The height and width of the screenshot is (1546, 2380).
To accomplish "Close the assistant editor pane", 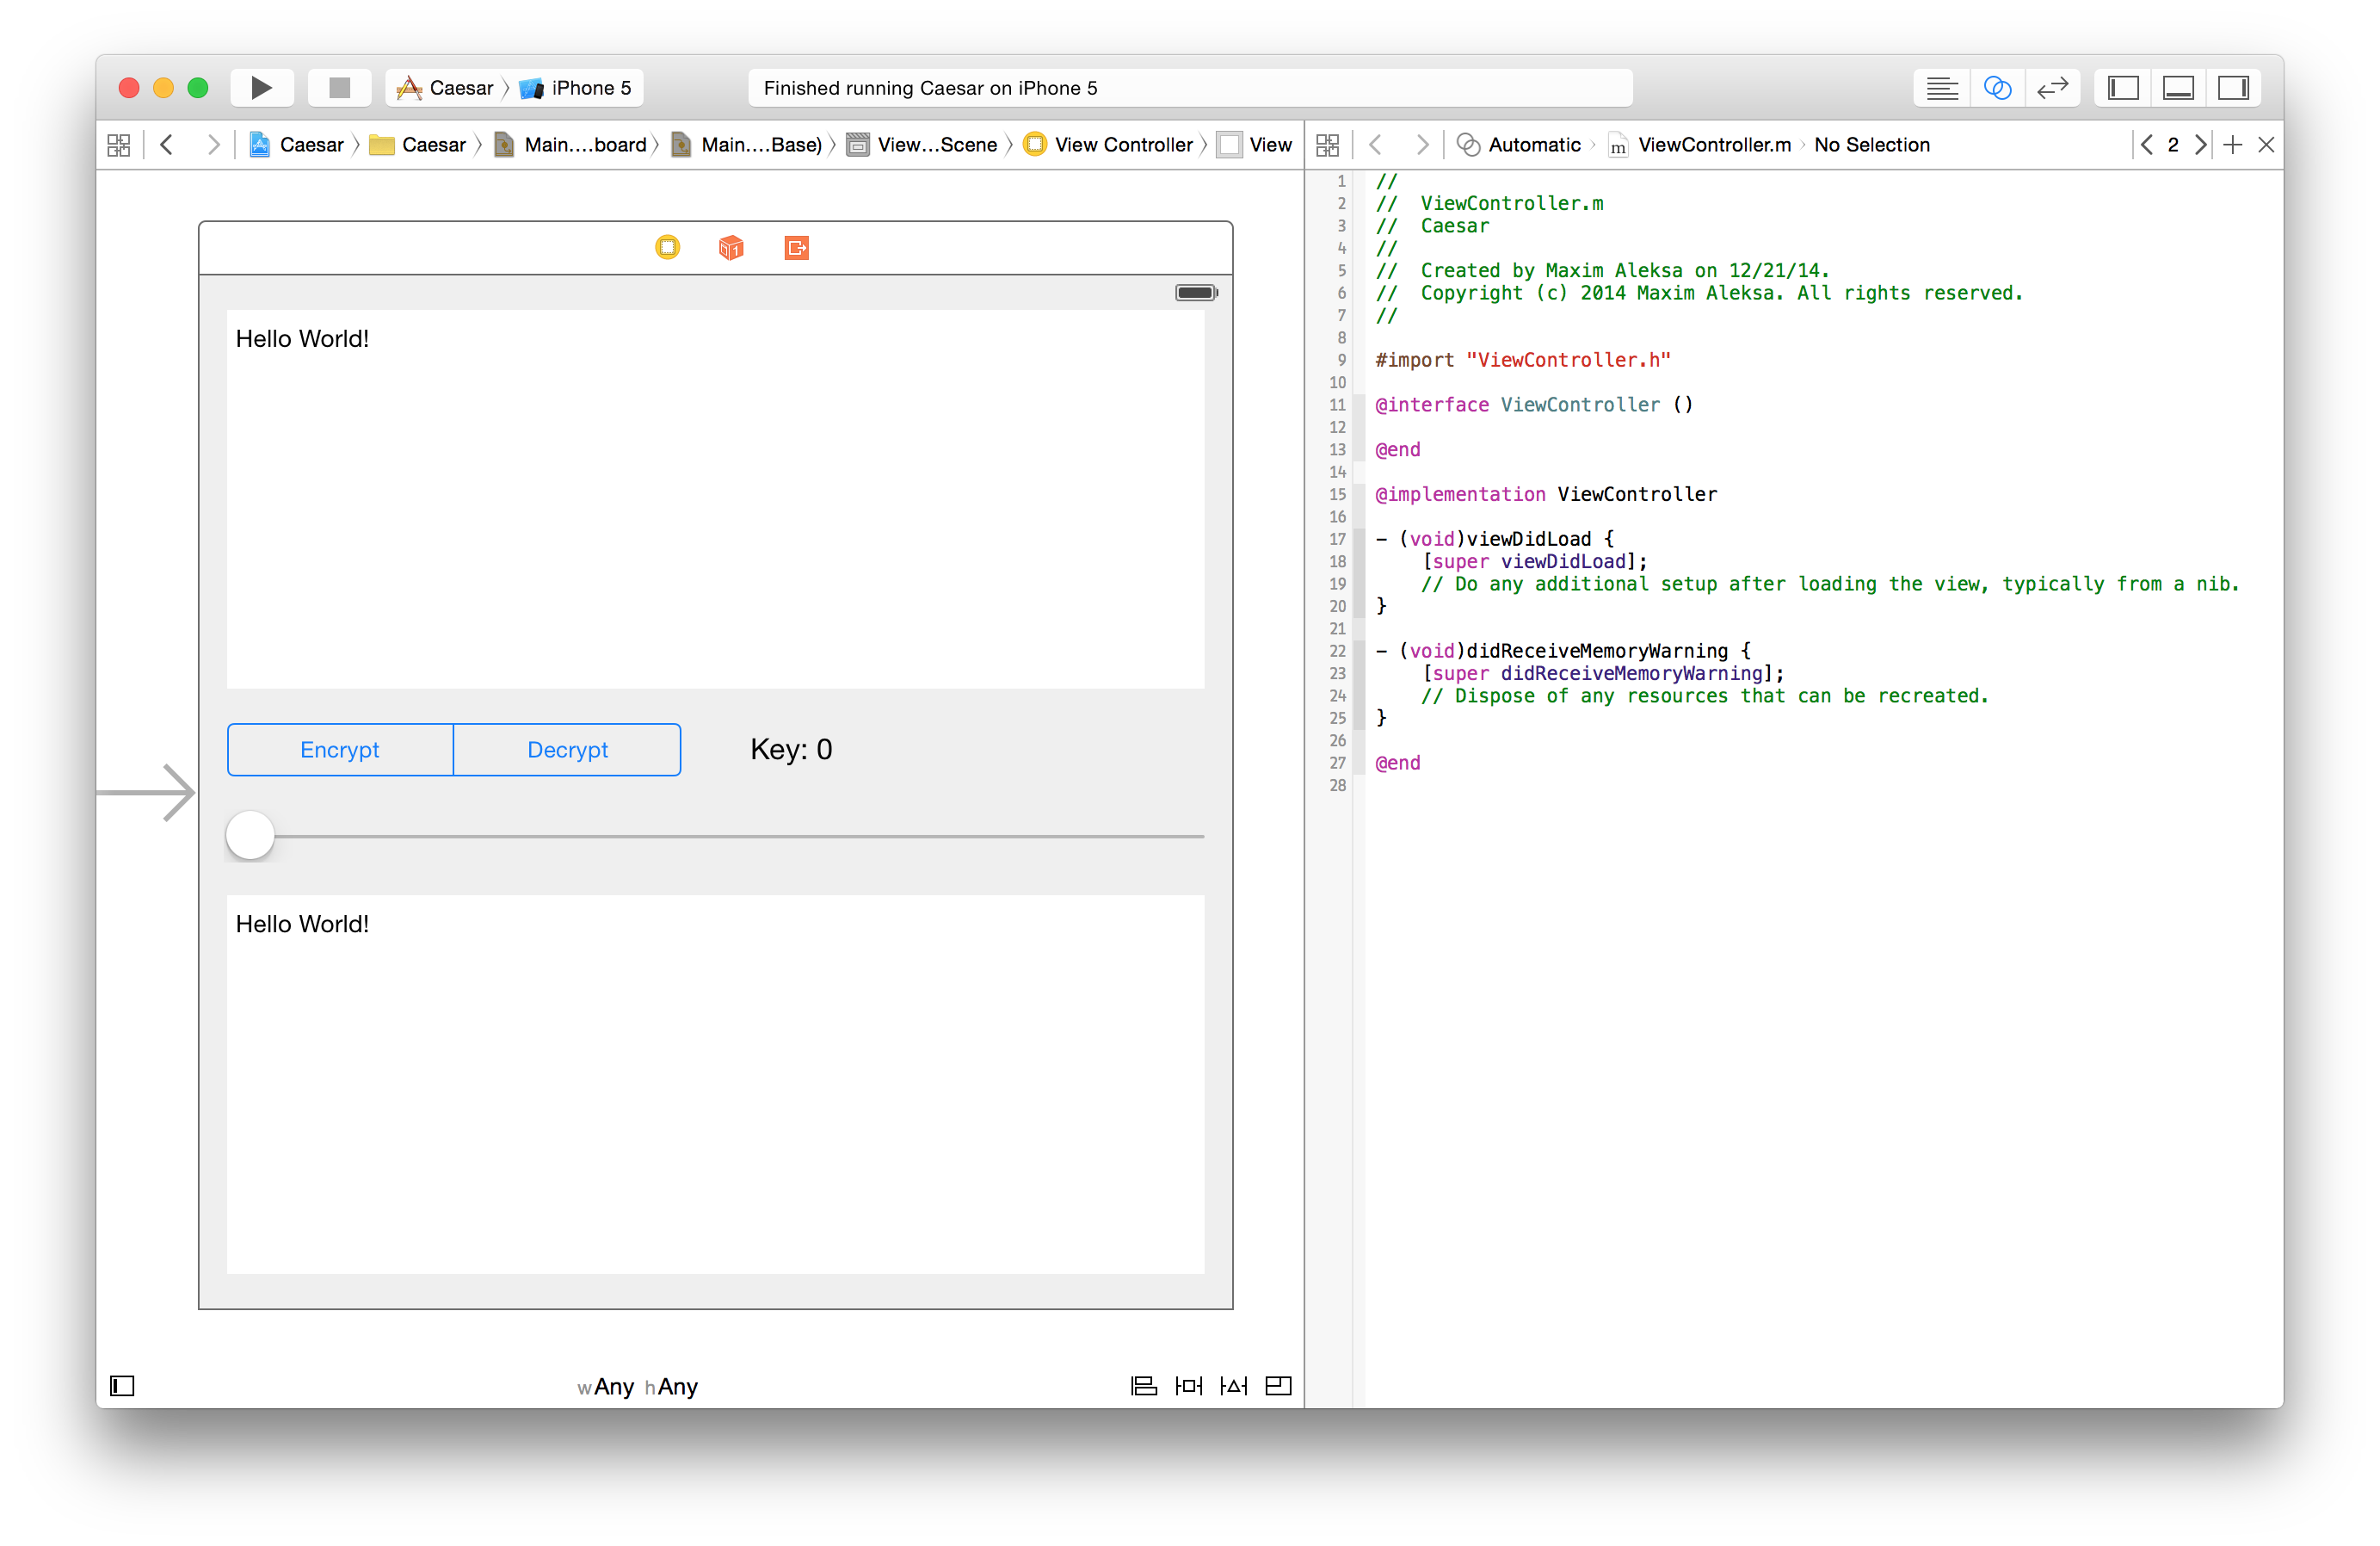I will tap(2267, 145).
